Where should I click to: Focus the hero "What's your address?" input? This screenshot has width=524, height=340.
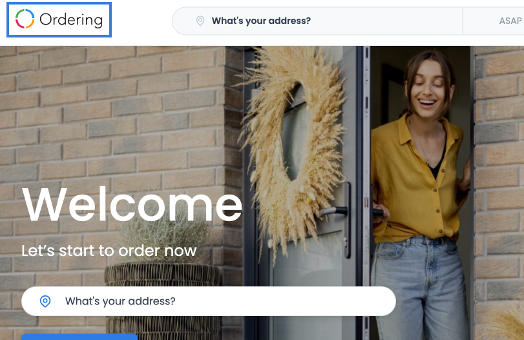coord(209,301)
